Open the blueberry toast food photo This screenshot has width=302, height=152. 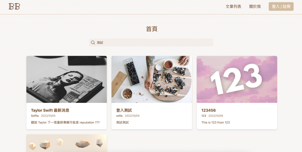click(152, 79)
